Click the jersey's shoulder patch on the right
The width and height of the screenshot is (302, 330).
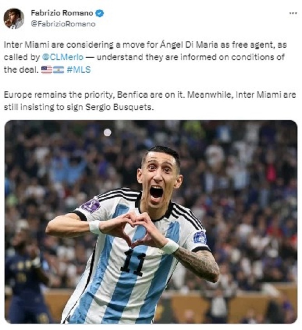point(200,237)
